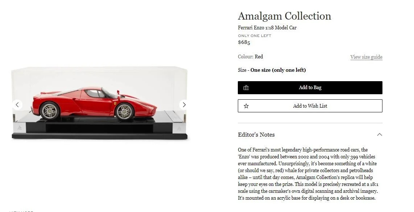This screenshot has height=212, width=414.
Task: Click the Ferrari Enzo 1:18 Model Car name
Action: coord(267,28)
